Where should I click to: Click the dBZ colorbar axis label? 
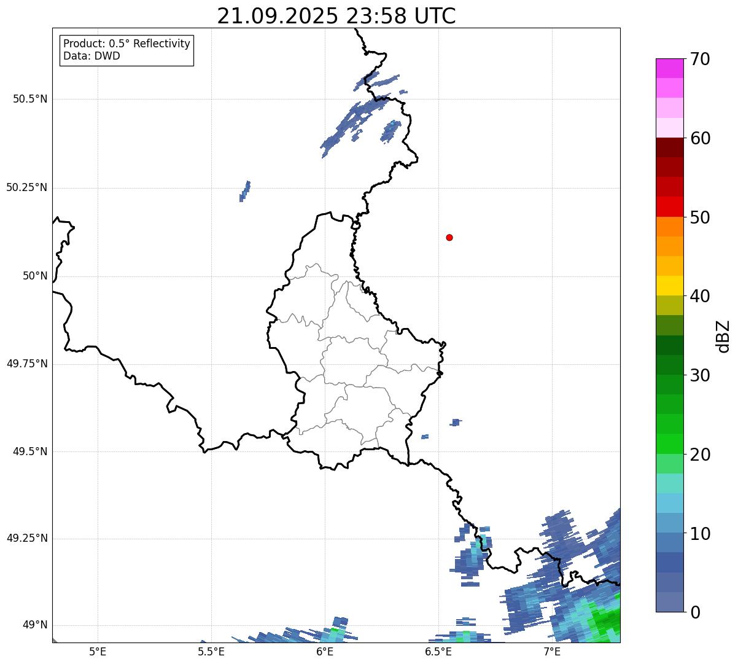[723, 336]
